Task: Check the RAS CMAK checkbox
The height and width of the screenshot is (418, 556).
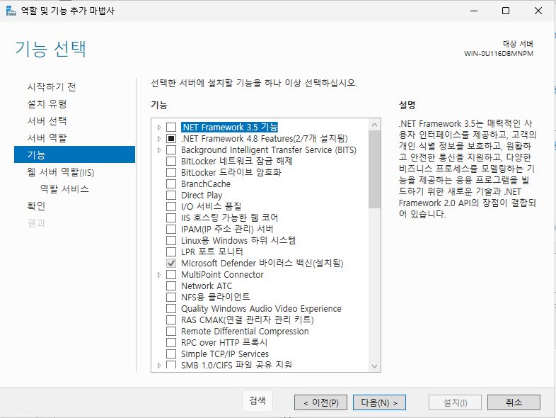Action: click(171, 320)
